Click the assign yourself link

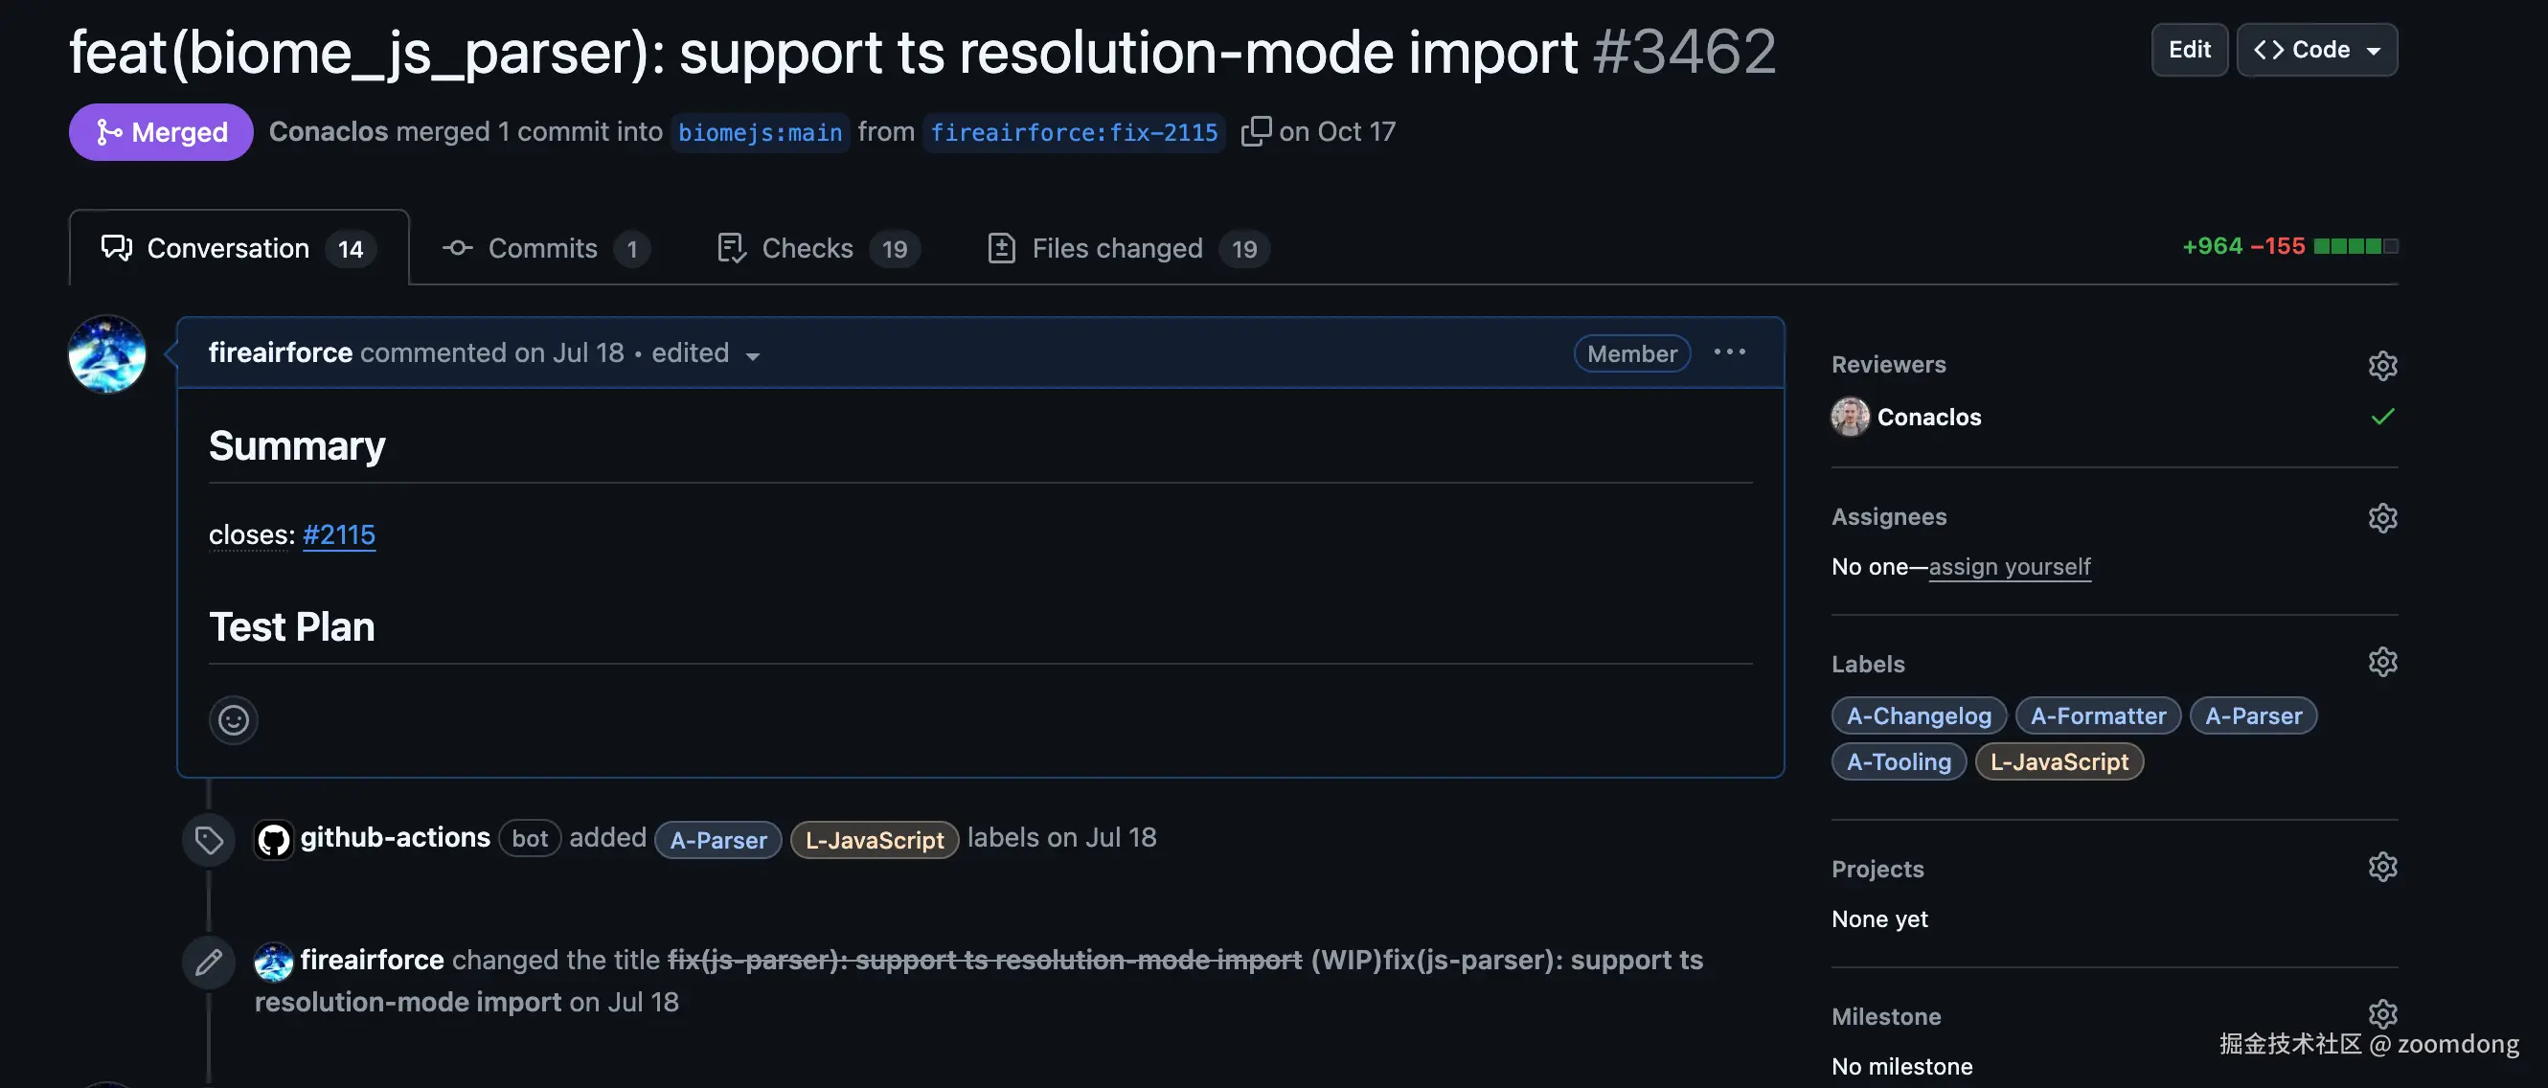[2009, 567]
